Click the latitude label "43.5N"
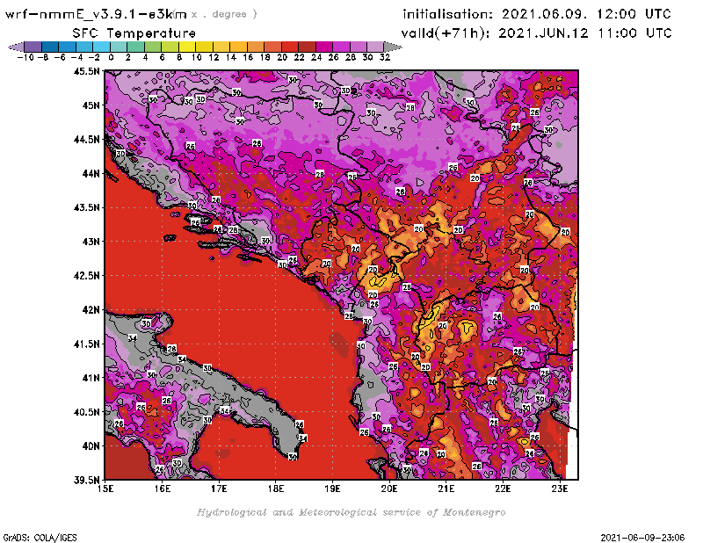This screenshot has height=543, width=703. point(86,207)
